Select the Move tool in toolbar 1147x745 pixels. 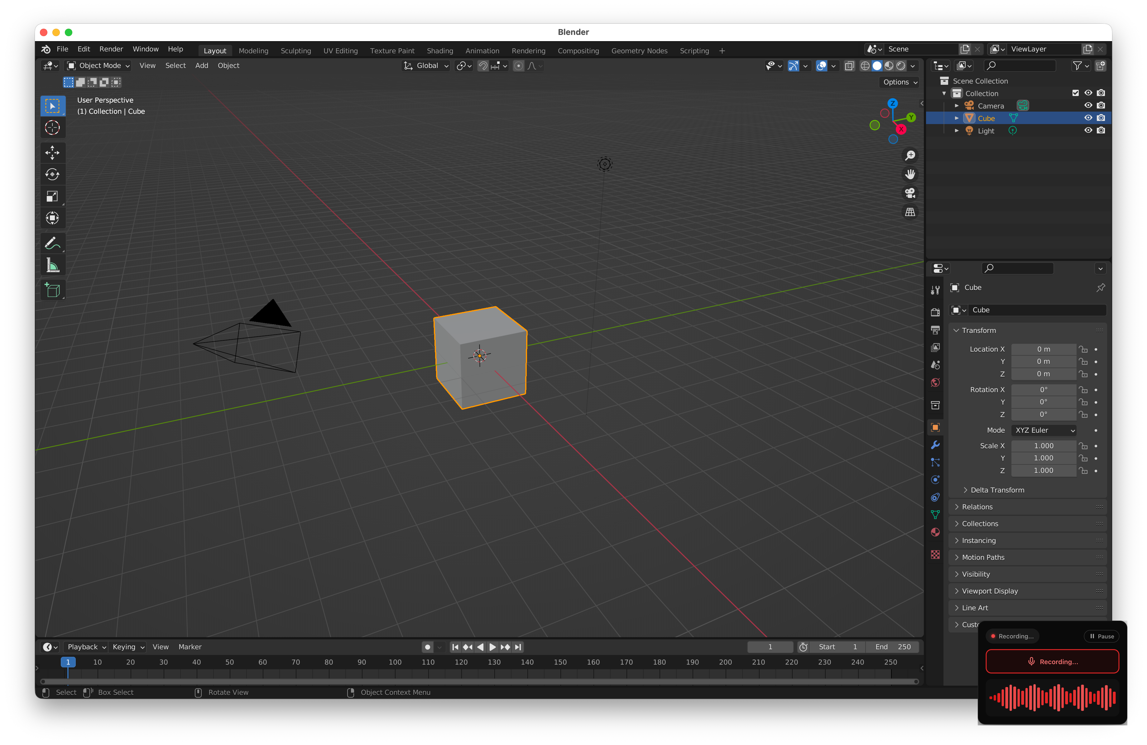tap(52, 153)
